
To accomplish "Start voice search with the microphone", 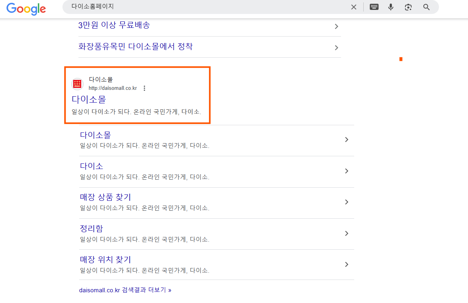I will pos(391,7).
